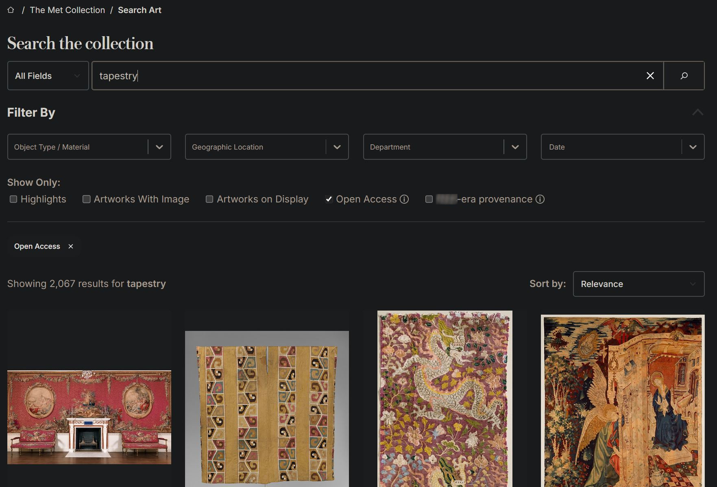Open the All Fields dropdown
This screenshot has height=487, width=717.
point(48,76)
